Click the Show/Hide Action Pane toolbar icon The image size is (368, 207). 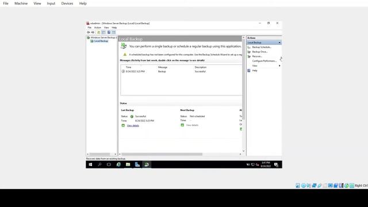[x=114, y=32]
